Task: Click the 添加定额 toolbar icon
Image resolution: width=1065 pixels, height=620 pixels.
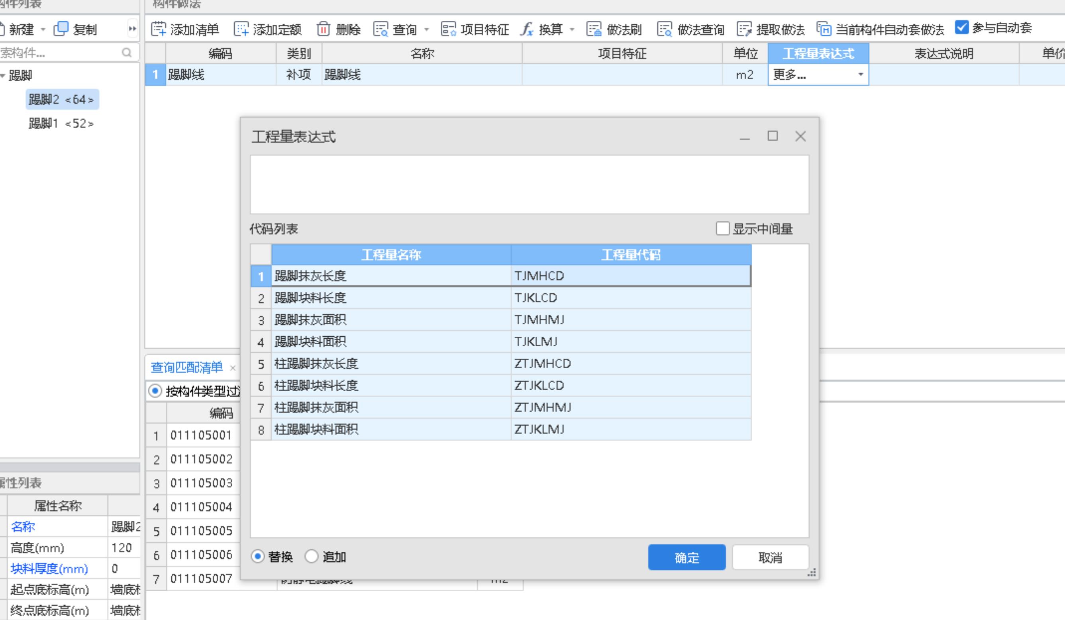Action: coord(241,29)
